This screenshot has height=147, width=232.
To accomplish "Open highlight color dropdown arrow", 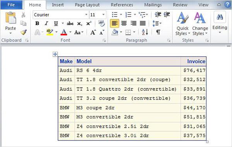I will tap(56, 32).
